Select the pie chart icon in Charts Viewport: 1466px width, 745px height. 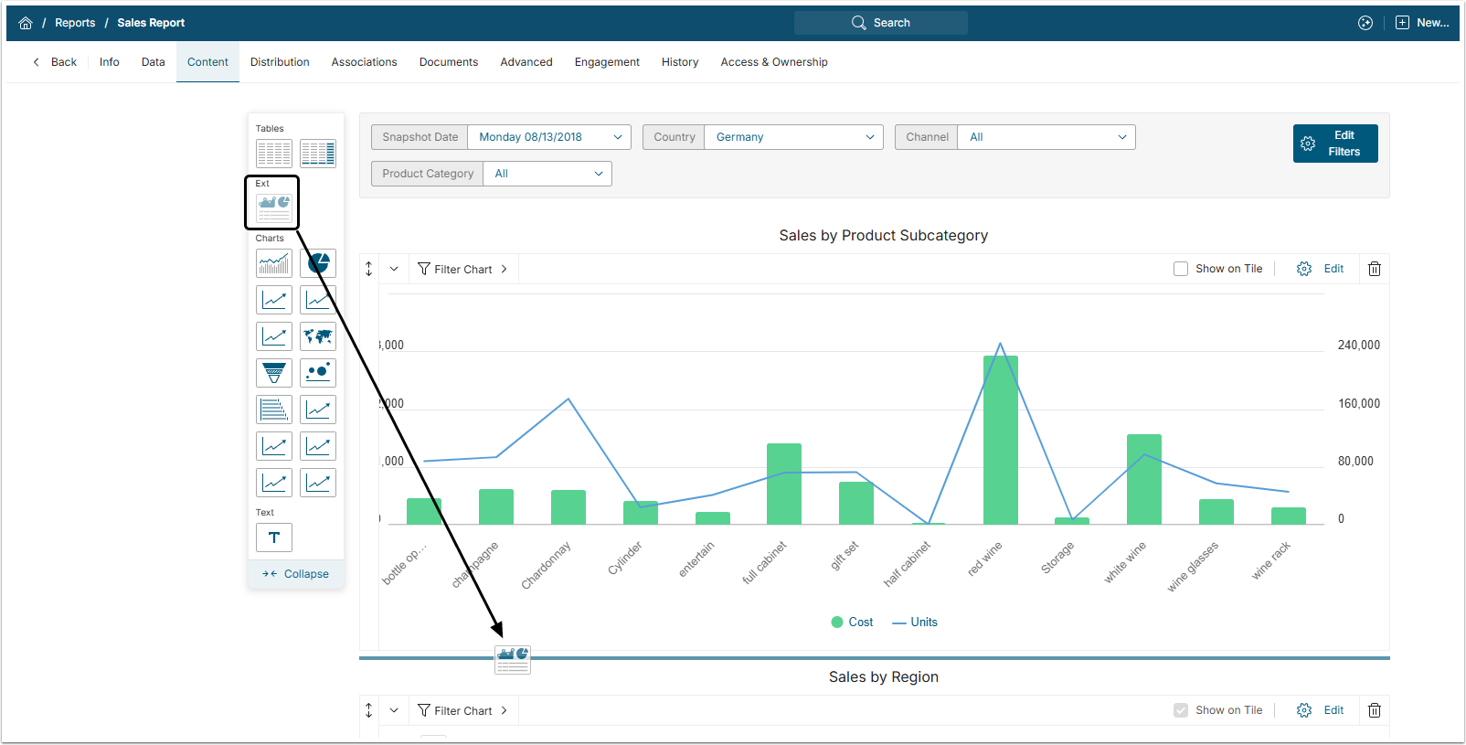click(x=318, y=263)
